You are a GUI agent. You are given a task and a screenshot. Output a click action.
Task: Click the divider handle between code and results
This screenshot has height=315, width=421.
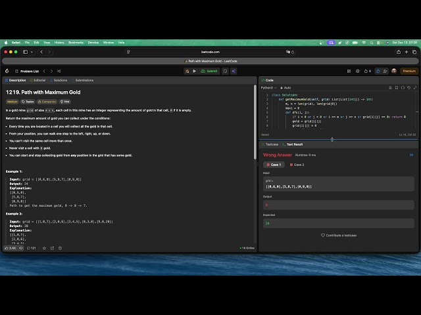click(332, 139)
